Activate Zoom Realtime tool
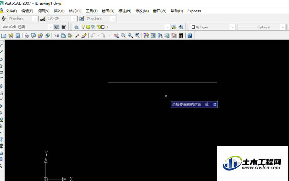Image resolution: width=289 pixels, height=181 pixels. pos(123,35)
